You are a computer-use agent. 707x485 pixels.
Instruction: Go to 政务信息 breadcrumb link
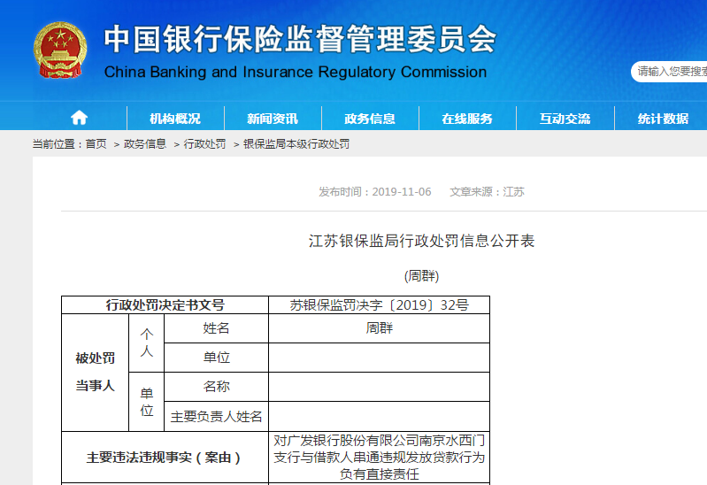tap(145, 144)
